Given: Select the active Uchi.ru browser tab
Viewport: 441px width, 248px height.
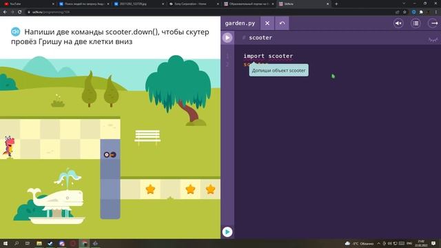Looking at the screenshot, I should pyautogui.click(x=303, y=4).
